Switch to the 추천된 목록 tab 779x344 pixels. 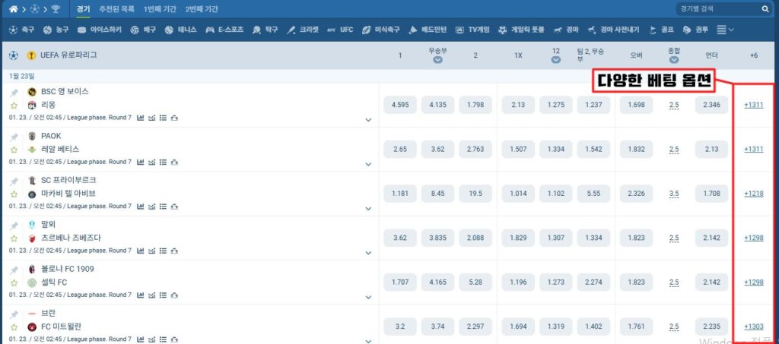pos(116,9)
